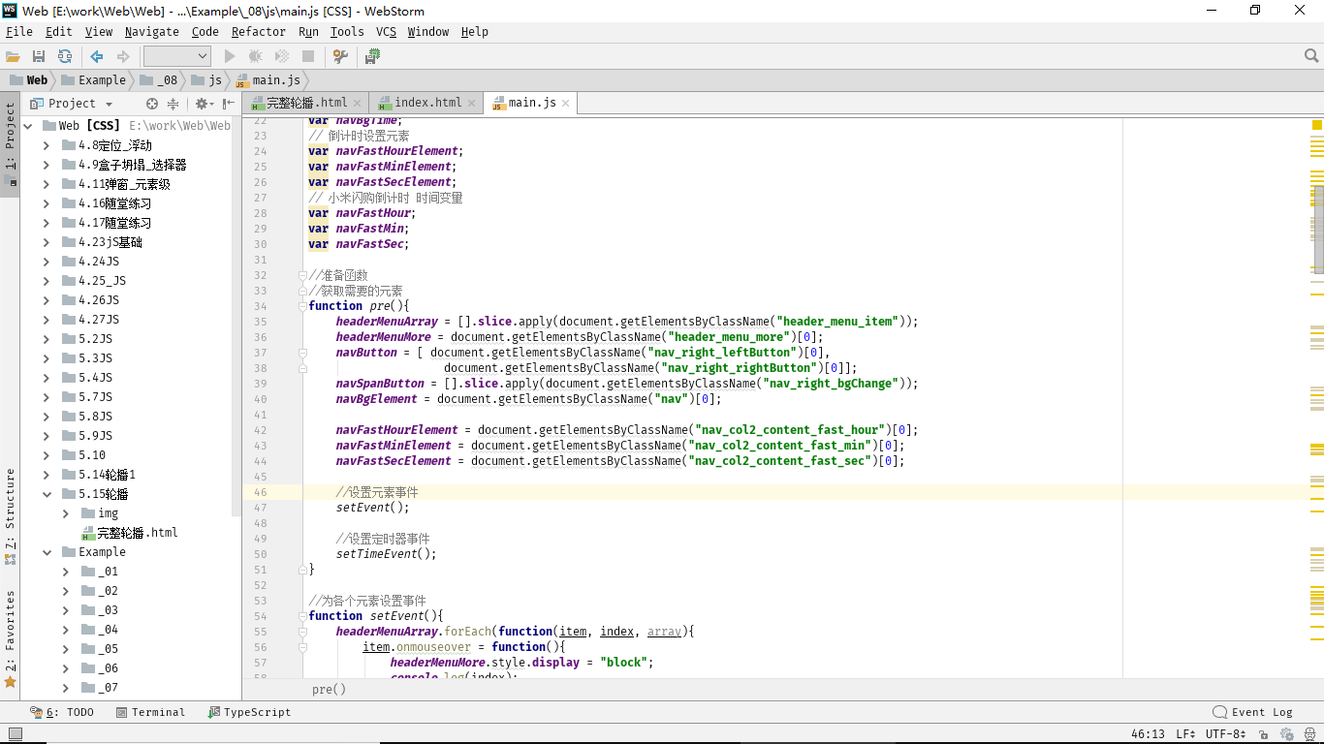Toggle the 2: Favorites tool window
The height and width of the screenshot is (744, 1324).
pos(10,637)
